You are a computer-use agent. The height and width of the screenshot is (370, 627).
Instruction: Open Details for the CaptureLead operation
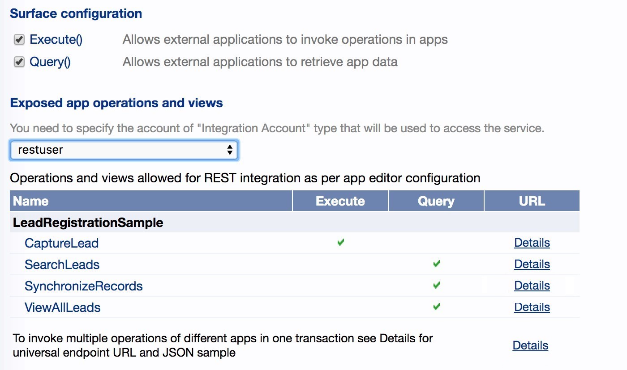(532, 243)
